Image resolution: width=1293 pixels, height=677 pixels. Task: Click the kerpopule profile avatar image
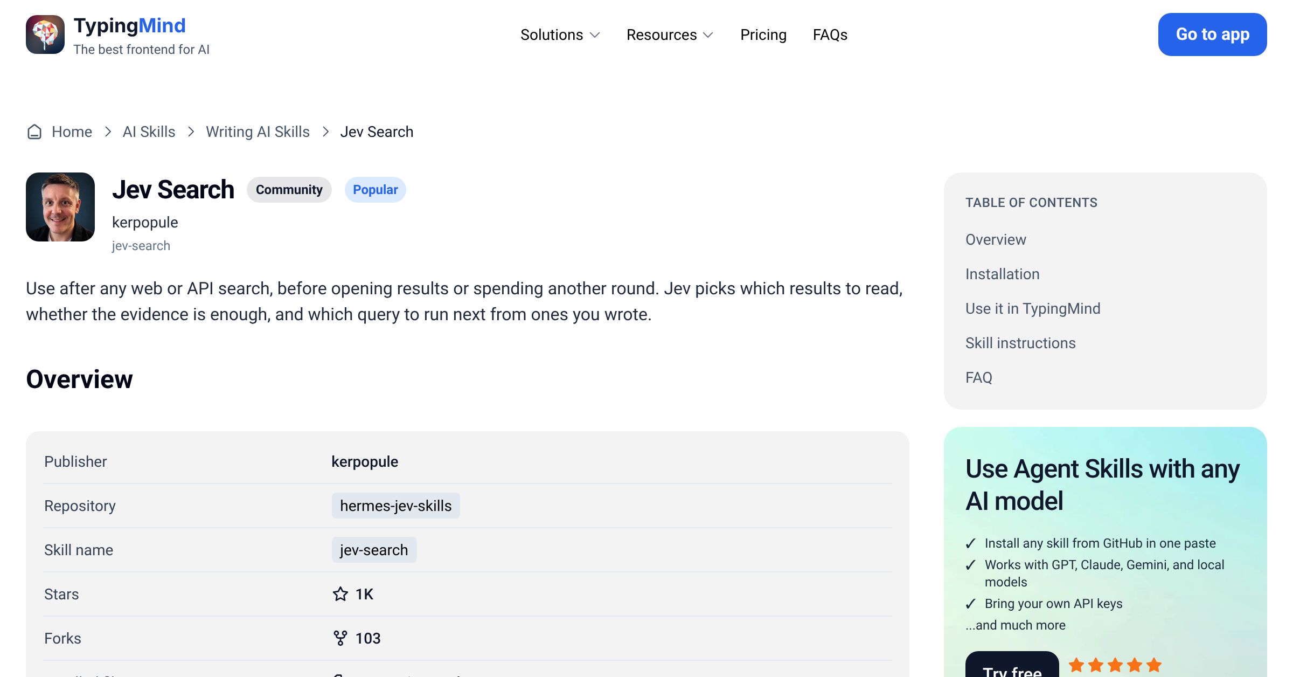pos(60,207)
